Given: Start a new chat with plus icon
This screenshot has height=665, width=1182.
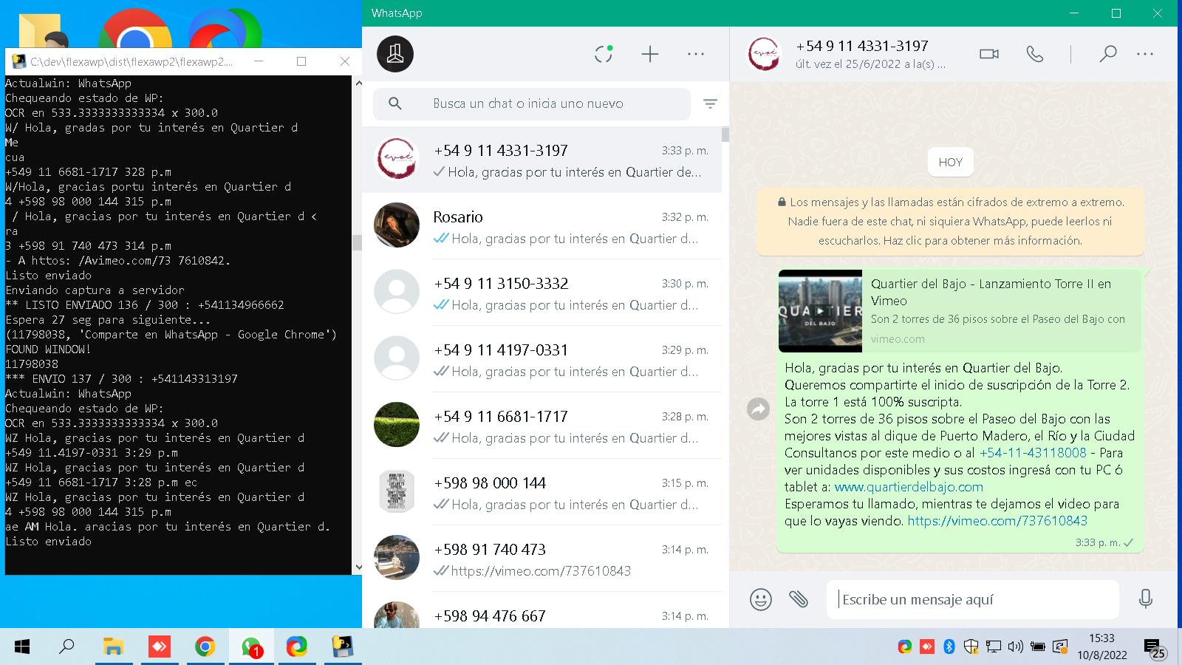Looking at the screenshot, I should [650, 54].
